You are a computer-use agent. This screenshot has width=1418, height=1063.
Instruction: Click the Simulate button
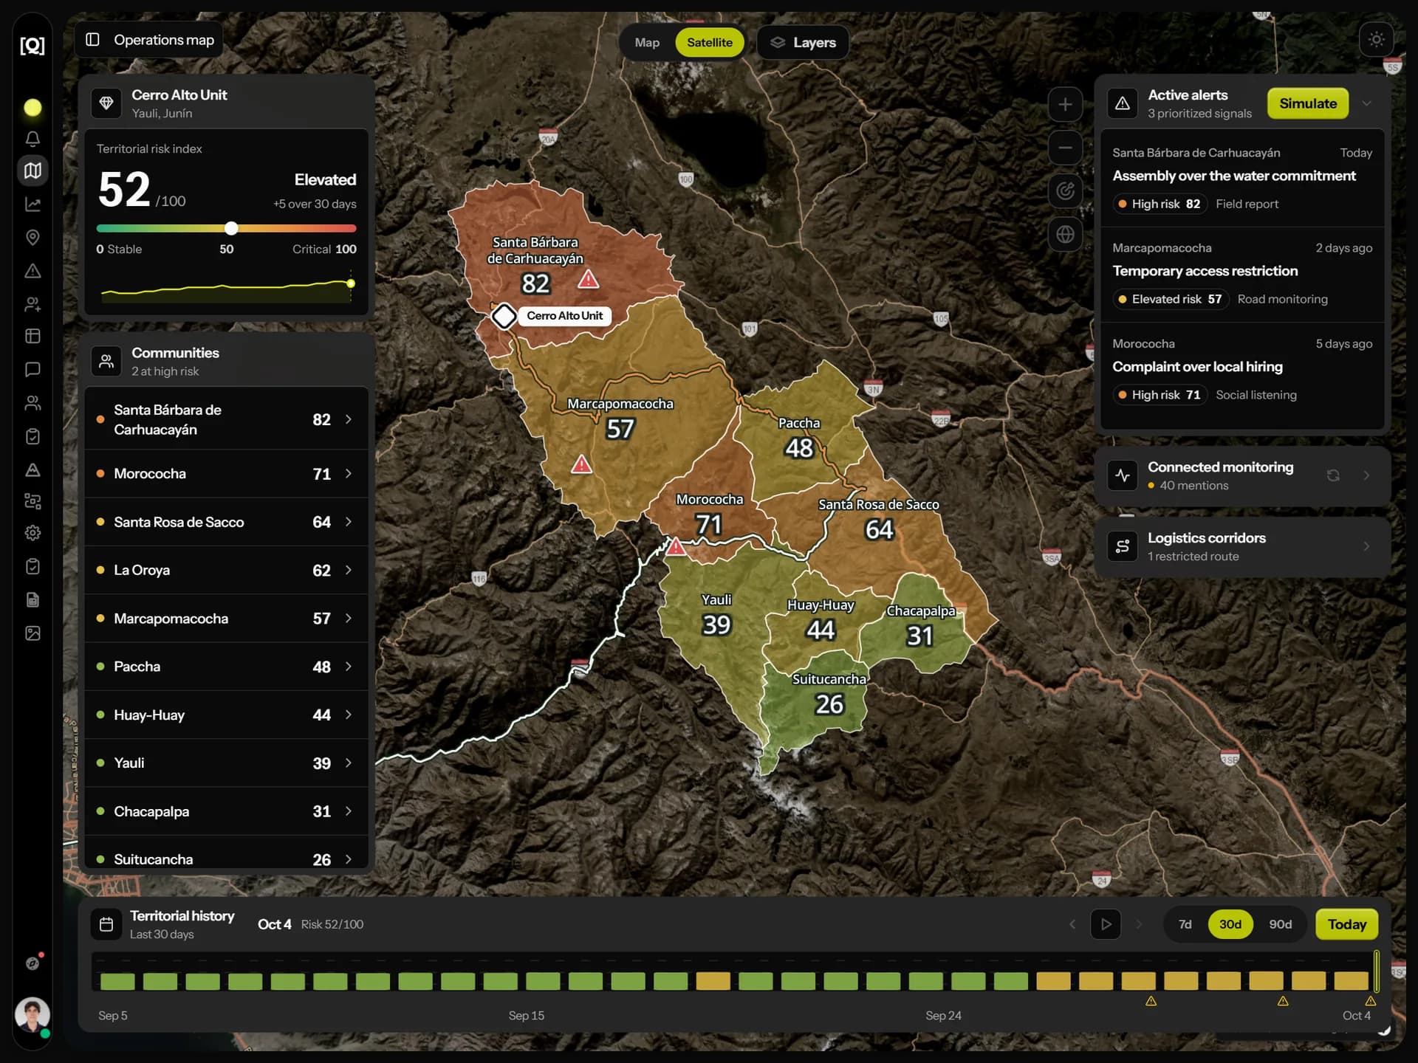pyautogui.click(x=1308, y=103)
